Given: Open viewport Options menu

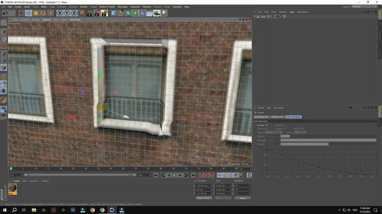Looking at the screenshot, I should pyautogui.click(x=47, y=20).
